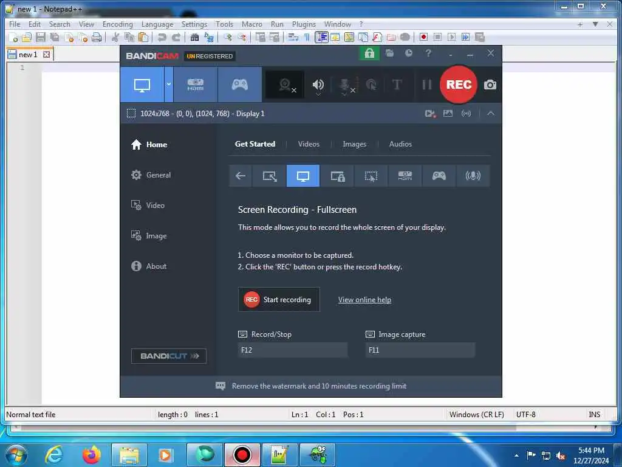Open the Windows Start button
This screenshot has height=467, width=622.
click(16, 455)
